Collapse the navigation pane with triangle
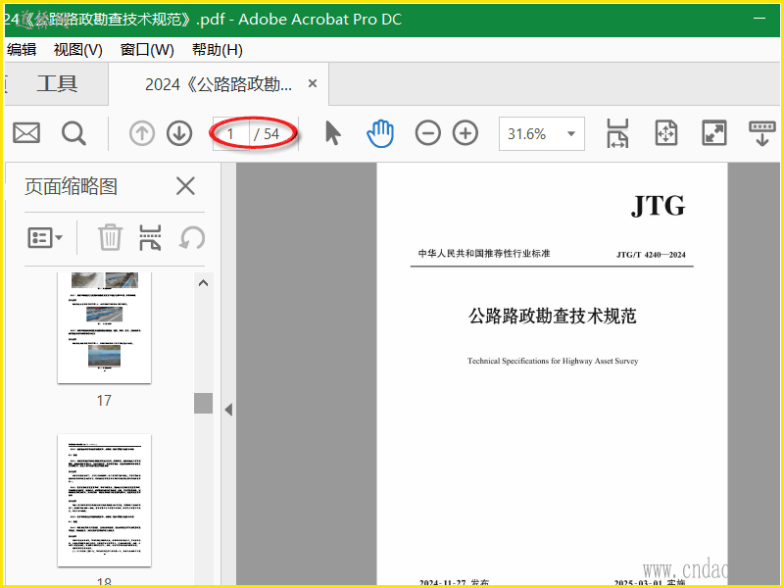The width and height of the screenshot is (784, 588). (x=228, y=410)
